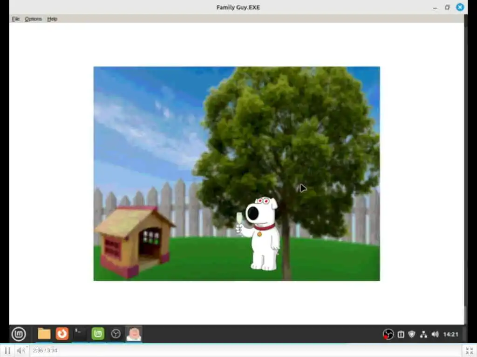Maximize the Family Guy.EXE window
The height and width of the screenshot is (357, 477).
coord(447,7)
